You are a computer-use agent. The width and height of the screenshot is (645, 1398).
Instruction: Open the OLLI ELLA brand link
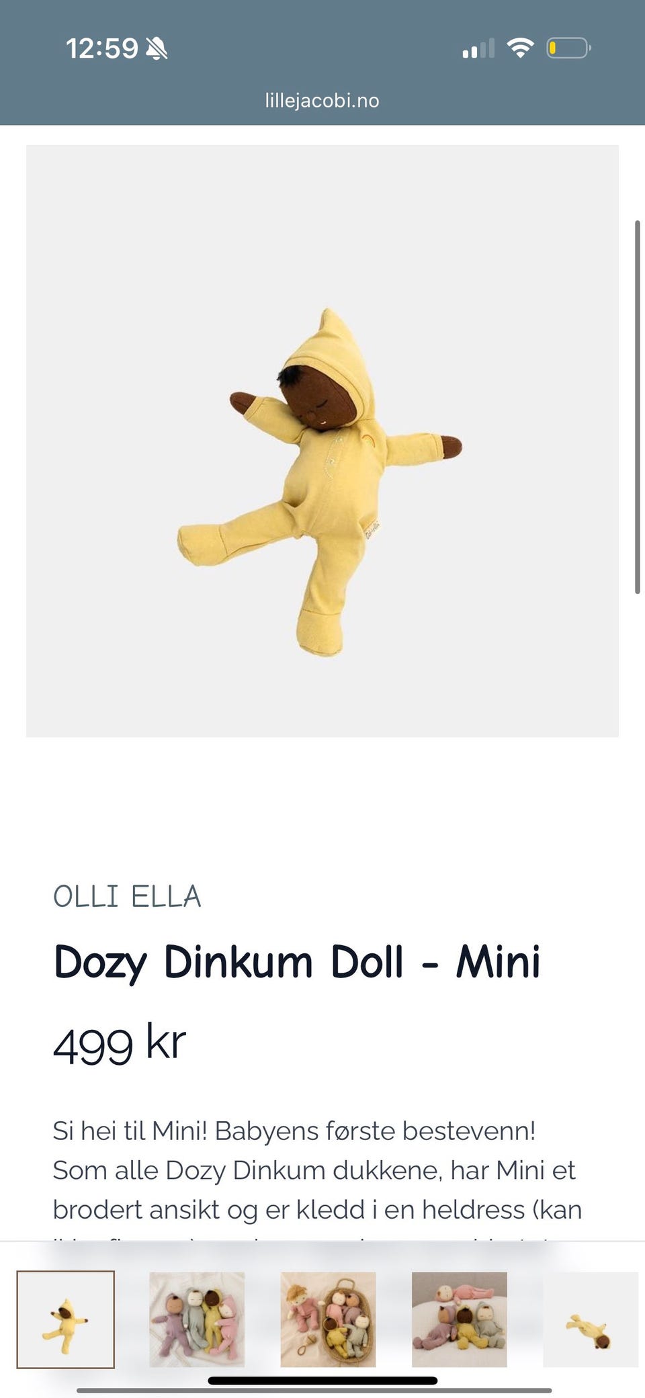click(127, 897)
